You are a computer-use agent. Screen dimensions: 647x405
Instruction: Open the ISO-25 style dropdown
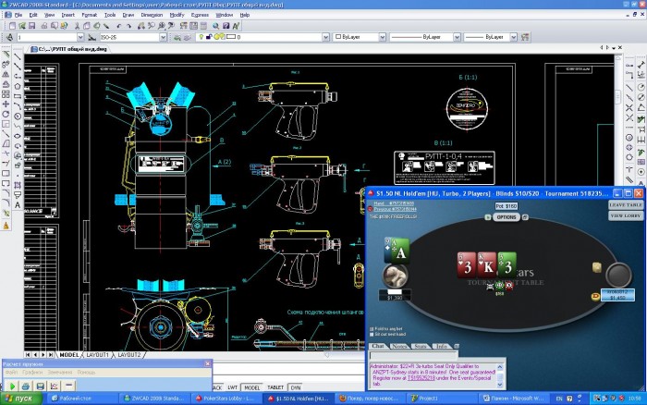[163, 37]
